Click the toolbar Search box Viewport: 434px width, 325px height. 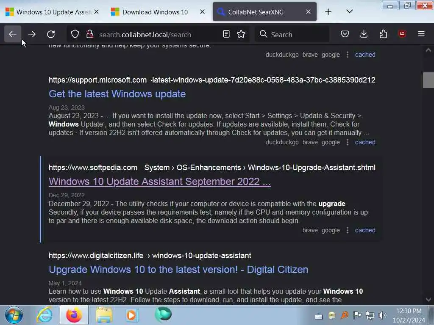(x=292, y=35)
